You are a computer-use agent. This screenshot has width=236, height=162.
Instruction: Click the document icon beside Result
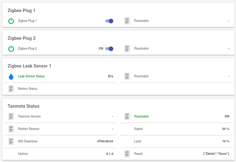pyautogui.click(x=127, y=154)
